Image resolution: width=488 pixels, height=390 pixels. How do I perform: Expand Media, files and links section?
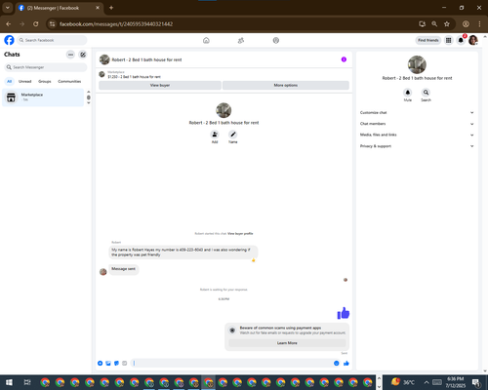417,135
